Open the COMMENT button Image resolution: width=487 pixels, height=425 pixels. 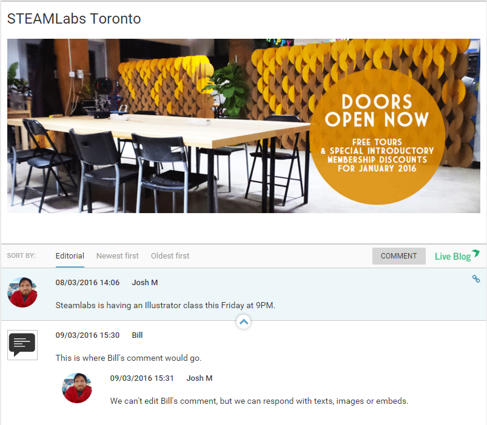[x=399, y=255]
